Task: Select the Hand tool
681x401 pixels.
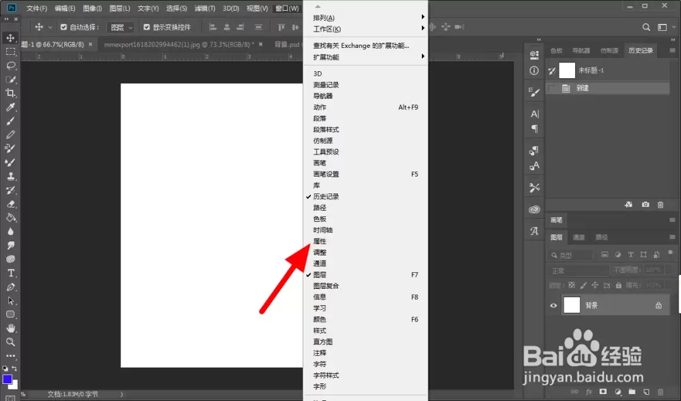Action: coord(11,328)
